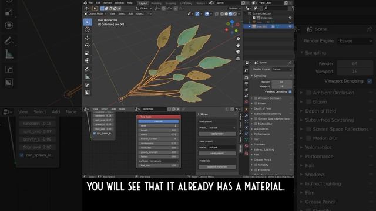The height and width of the screenshot is (211, 376).
Task: Click the save preset button
Action: click(217, 154)
